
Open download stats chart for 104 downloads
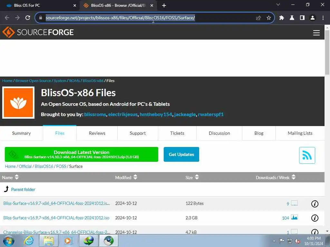tap(295, 217)
